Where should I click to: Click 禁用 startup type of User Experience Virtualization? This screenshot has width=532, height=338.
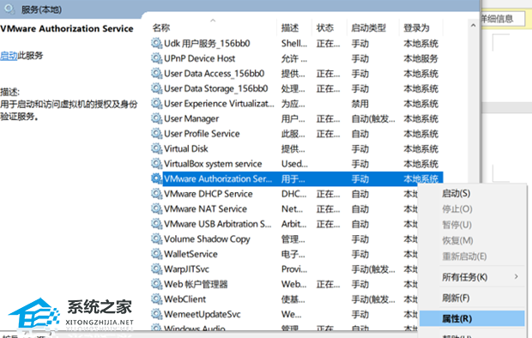click(x=360, y=104)
